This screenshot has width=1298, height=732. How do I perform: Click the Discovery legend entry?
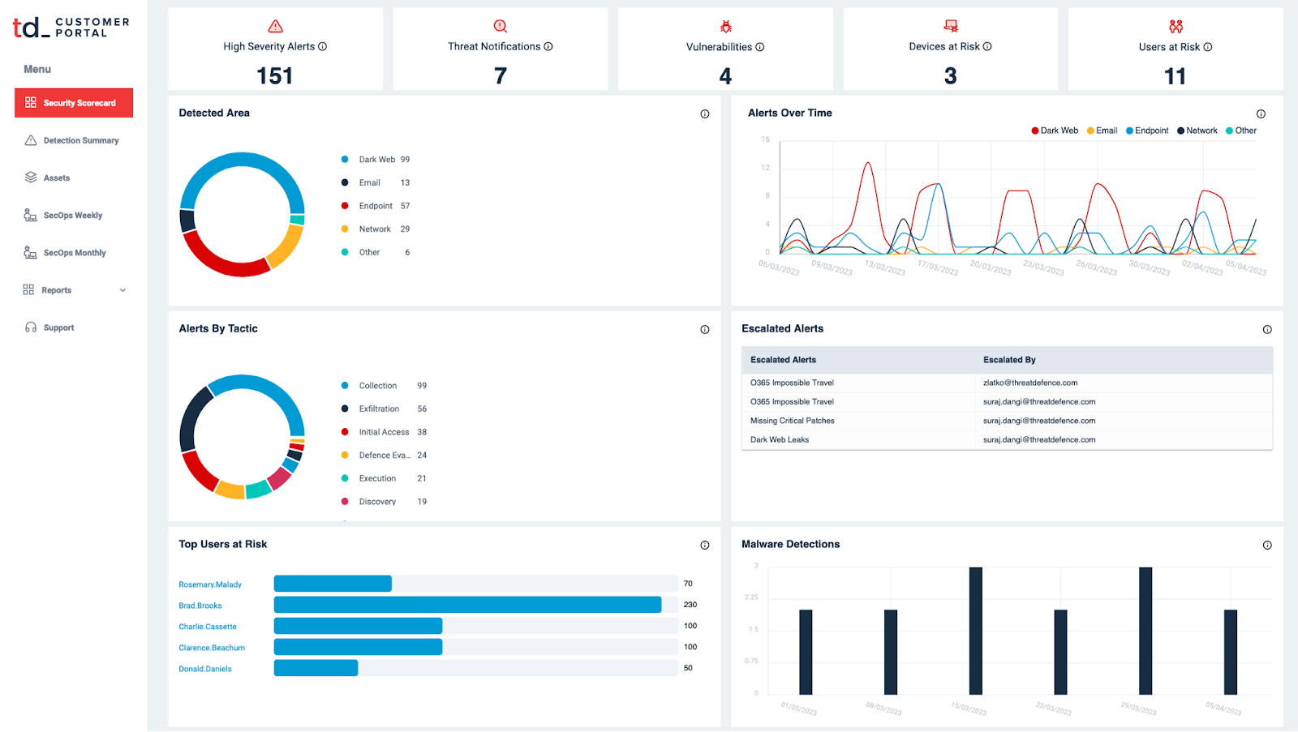click(384, 502)
